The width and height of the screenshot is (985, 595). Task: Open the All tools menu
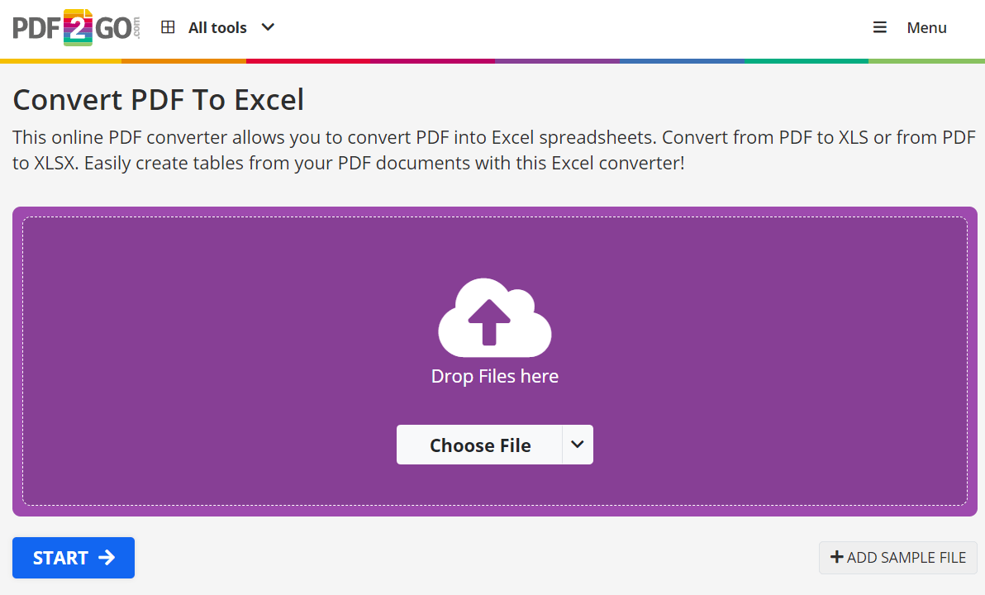pyautogui.click(x=217, y=27)
